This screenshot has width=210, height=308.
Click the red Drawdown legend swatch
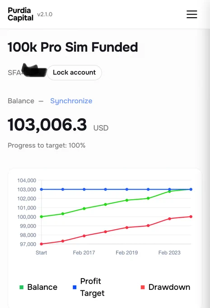pyautogui.click(x=143, y=287)
